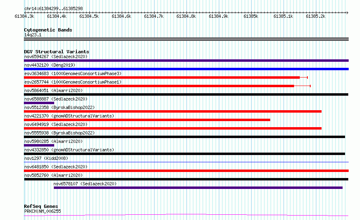Click the esv2657744 (1000GenomesConsortiumPhase1) label
Viewport: 360px width, 220px height.
73,82
